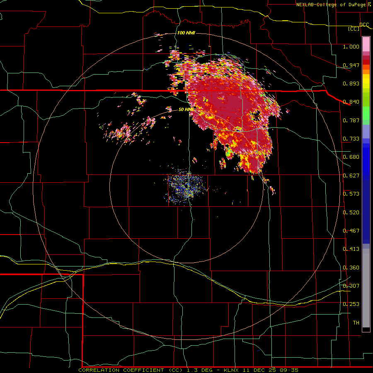Click the [CC] legend title
This screenshot has width=373, height=373.
coord(354,29)
